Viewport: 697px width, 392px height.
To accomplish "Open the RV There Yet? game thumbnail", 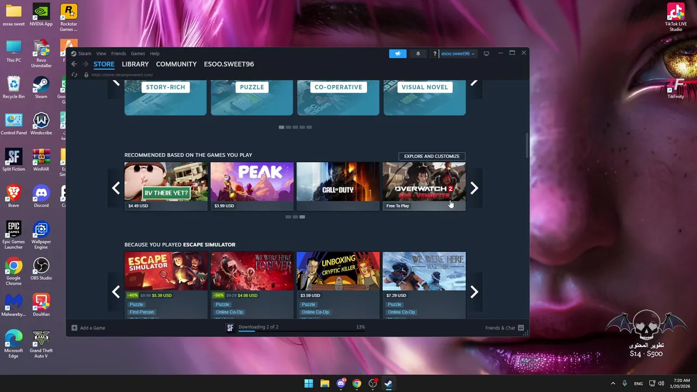I will point(166,182).
